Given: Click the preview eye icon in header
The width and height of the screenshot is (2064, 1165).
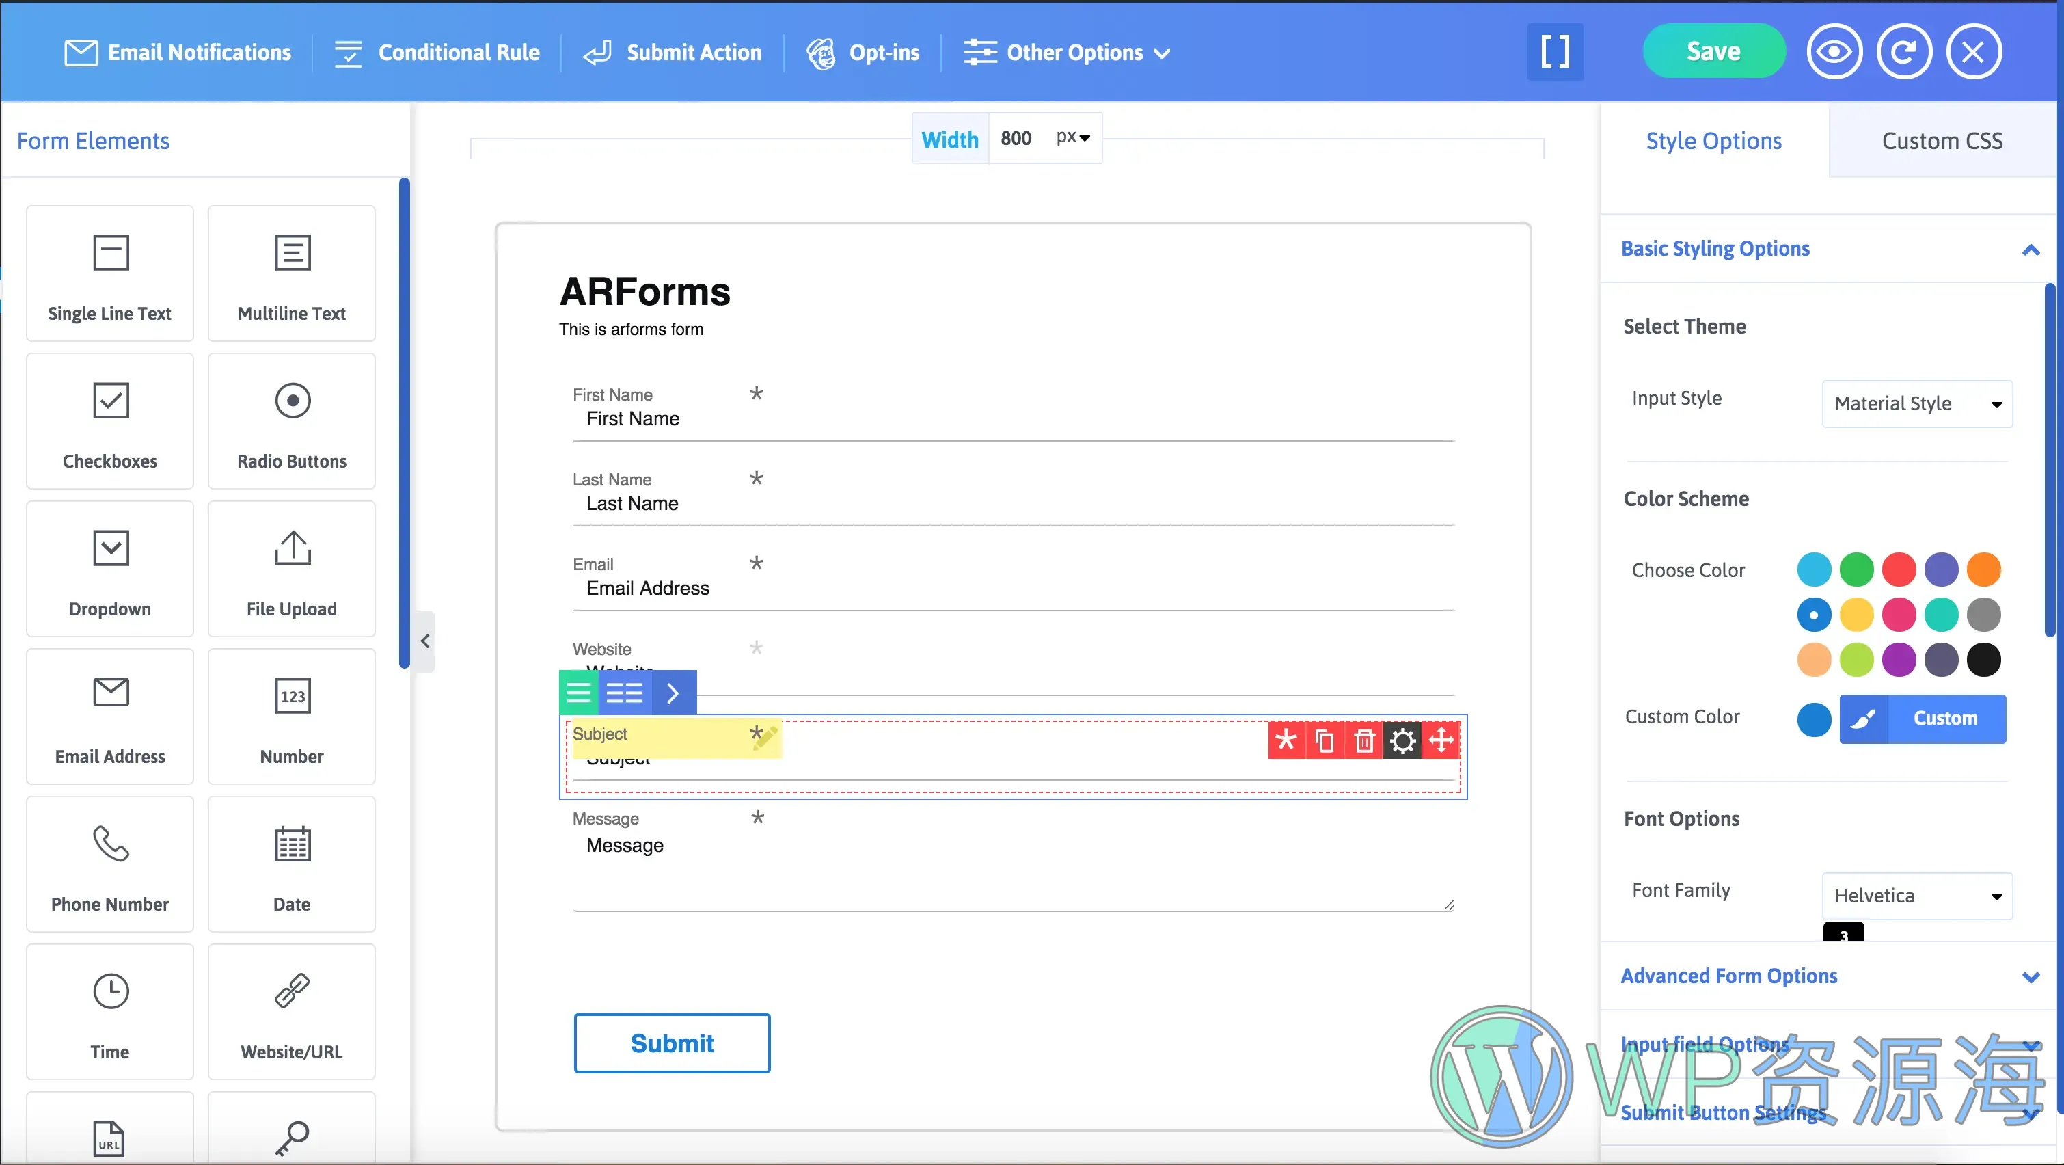Looking at the screenshot, I should (x=1833, y=52).
